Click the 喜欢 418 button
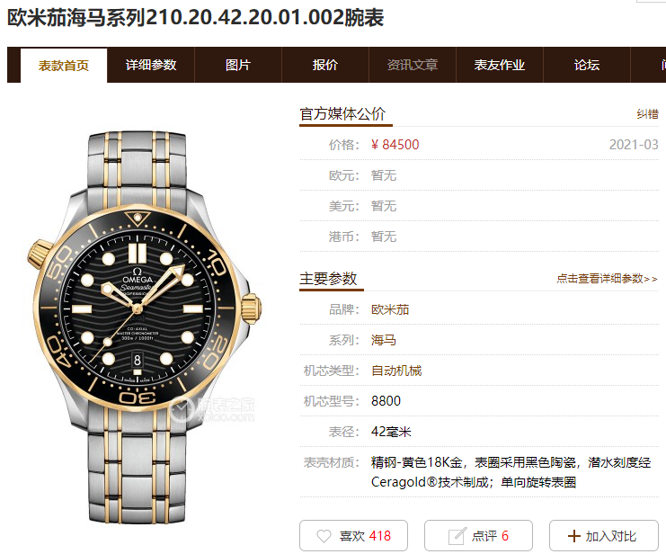The width and height of the screenshot is (666, 554). pos(353,536)
